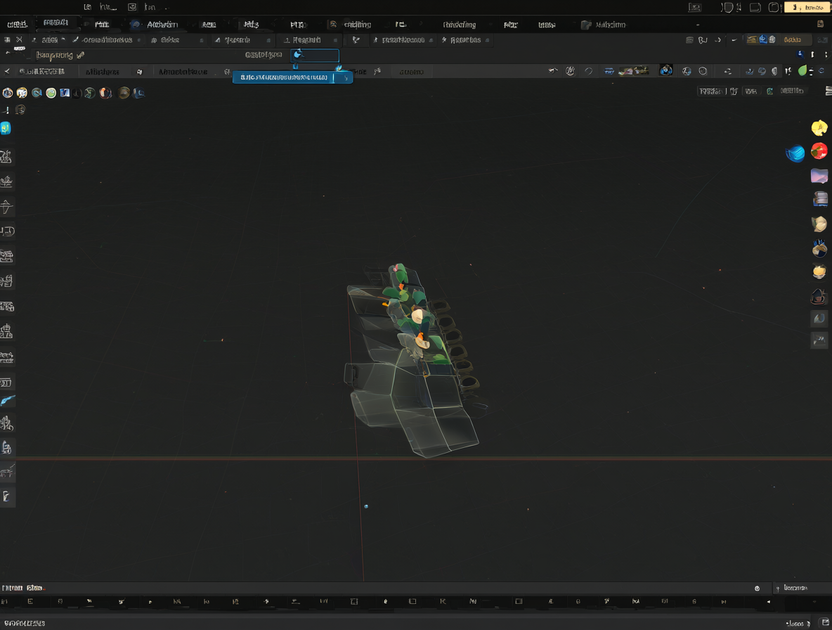
Task: Click the yellow flower-shaped shelf icon
Action: (819, 128)
